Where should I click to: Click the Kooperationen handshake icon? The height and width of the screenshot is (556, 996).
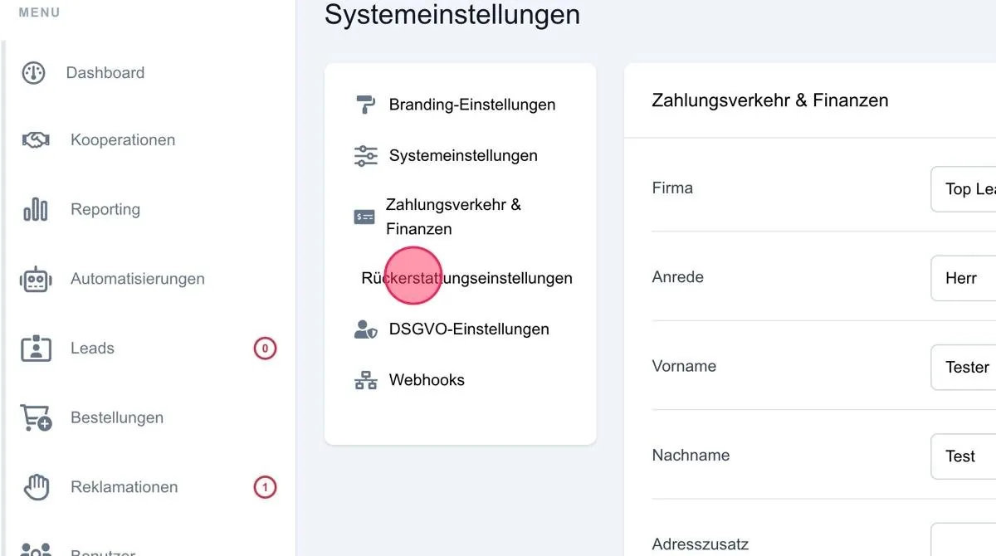pos(36,140)
